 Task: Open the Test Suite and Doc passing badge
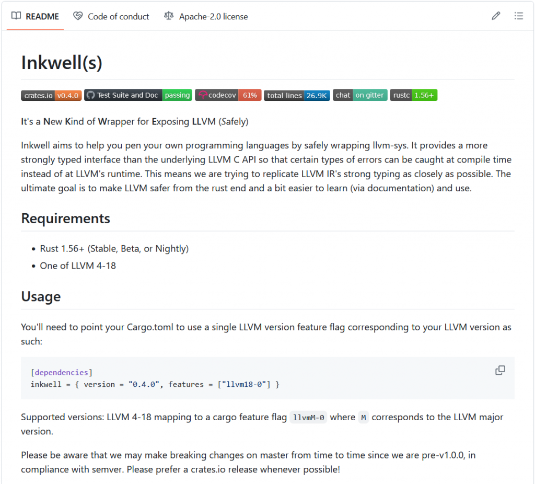tap(138, 95)
